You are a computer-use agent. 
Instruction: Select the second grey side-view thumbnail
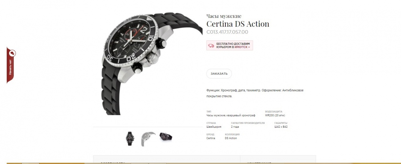(x=148, y=139)
